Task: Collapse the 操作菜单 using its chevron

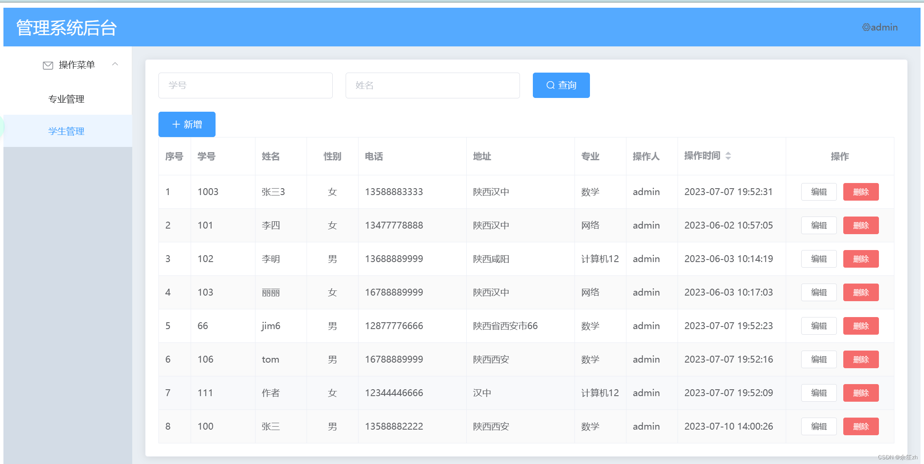Action: pos(115,64)
